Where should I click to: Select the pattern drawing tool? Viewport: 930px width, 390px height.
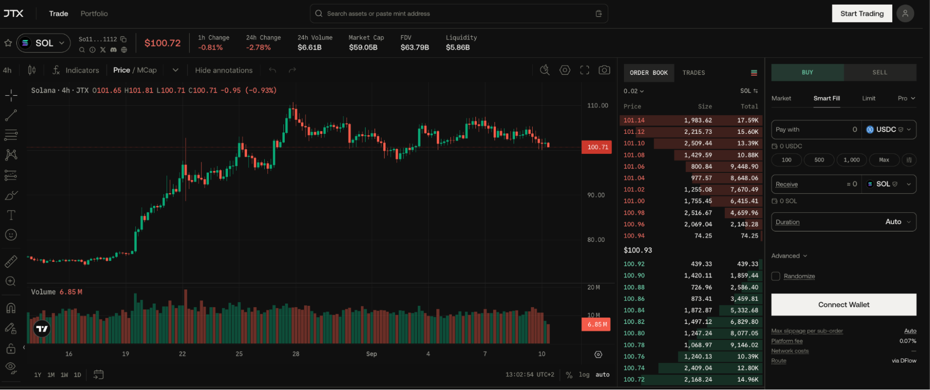(11, 155)
